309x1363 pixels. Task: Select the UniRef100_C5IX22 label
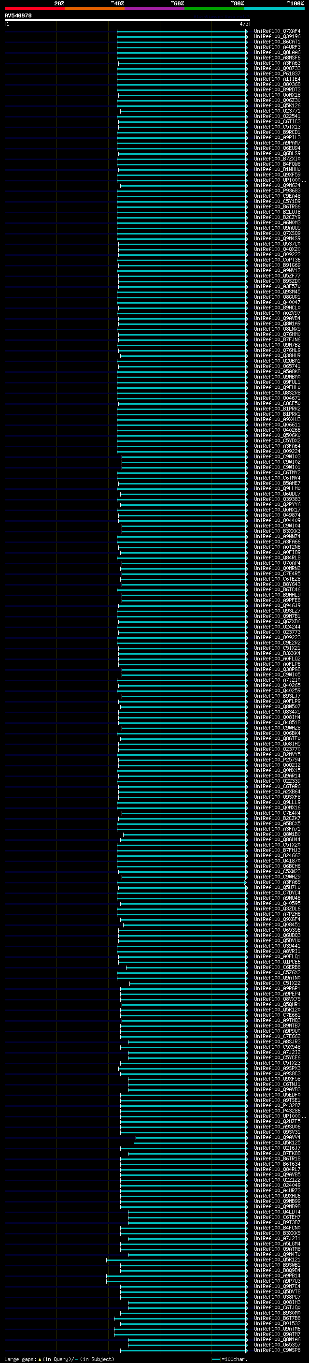pyautogui.click(x=277, y=983)
